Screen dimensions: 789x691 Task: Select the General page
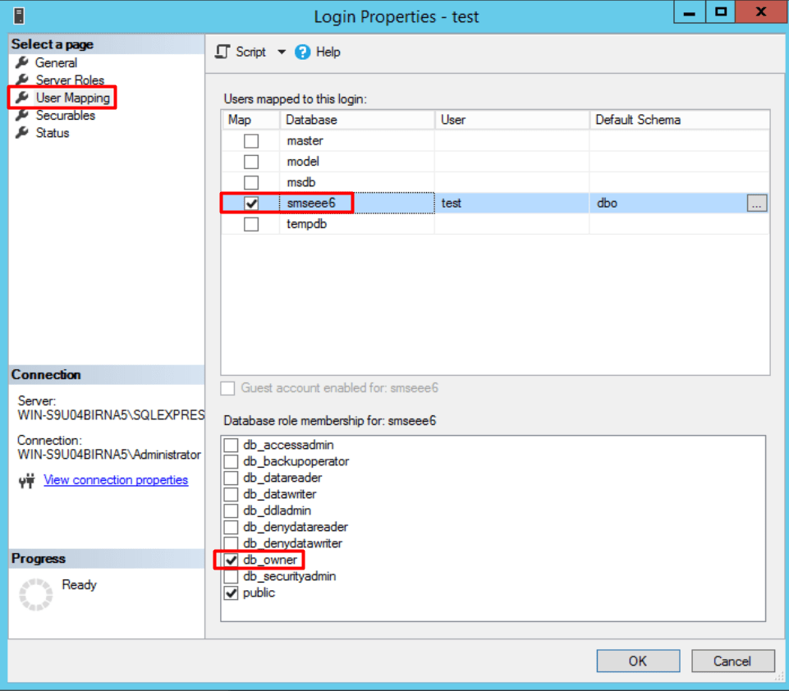tap(56, 62)
